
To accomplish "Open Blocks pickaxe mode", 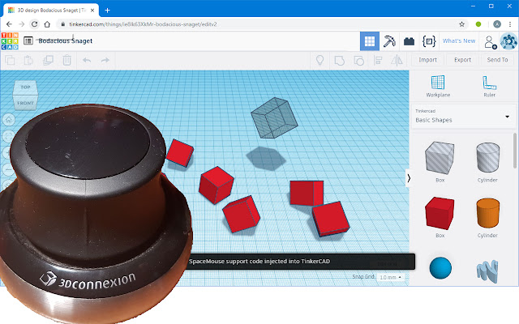I will 389,41.
